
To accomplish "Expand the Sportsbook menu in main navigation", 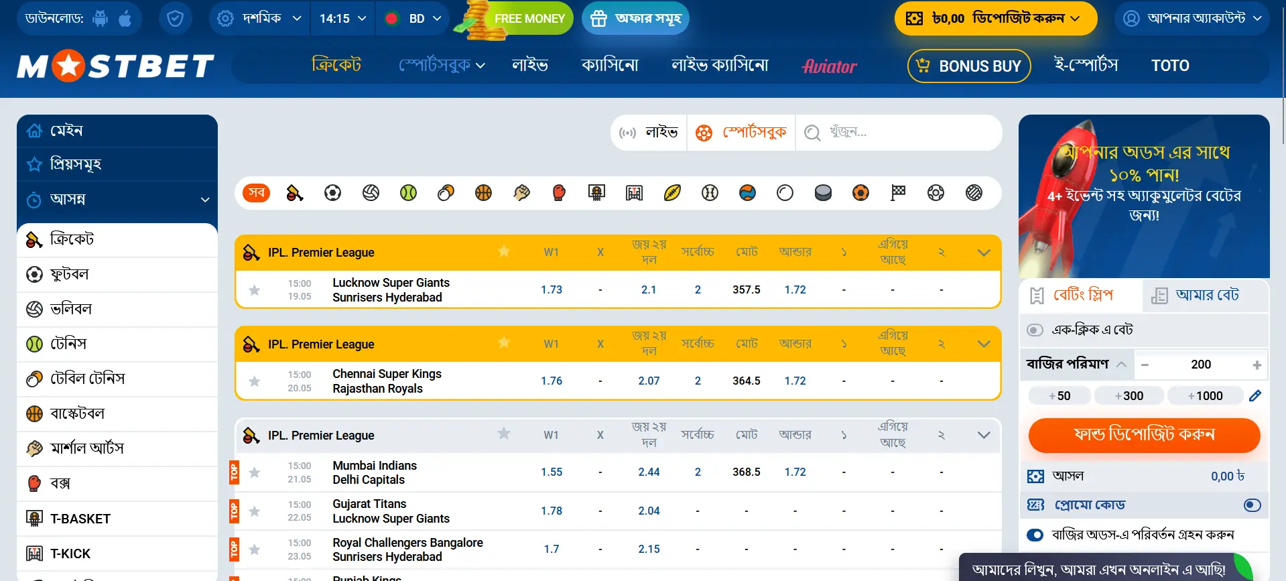I will tap(442, 66).
